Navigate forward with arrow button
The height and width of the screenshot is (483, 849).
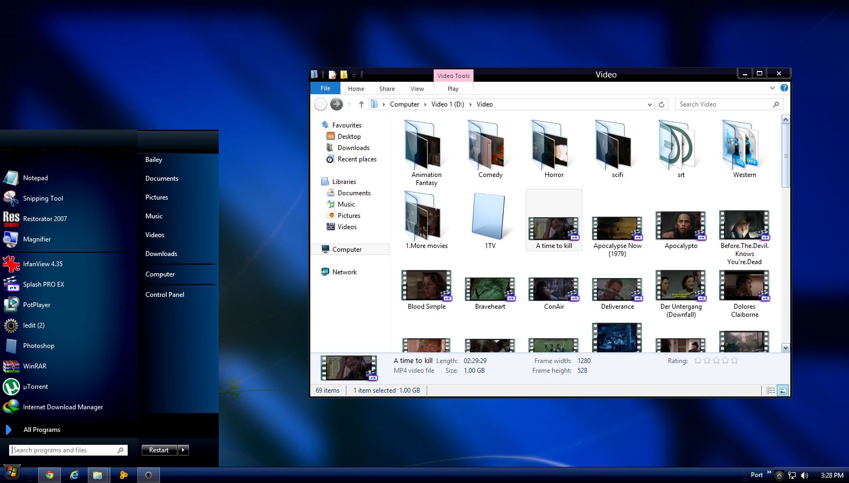click(x=337, y=104)
